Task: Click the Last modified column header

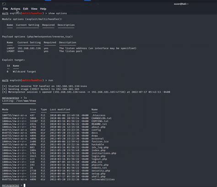Action: (60, 110)
